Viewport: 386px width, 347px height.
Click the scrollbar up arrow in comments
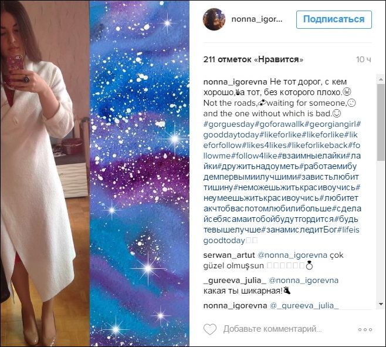click(x=381, y=79)
